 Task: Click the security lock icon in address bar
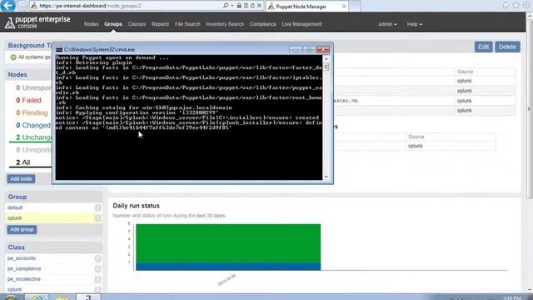(239, 6)
